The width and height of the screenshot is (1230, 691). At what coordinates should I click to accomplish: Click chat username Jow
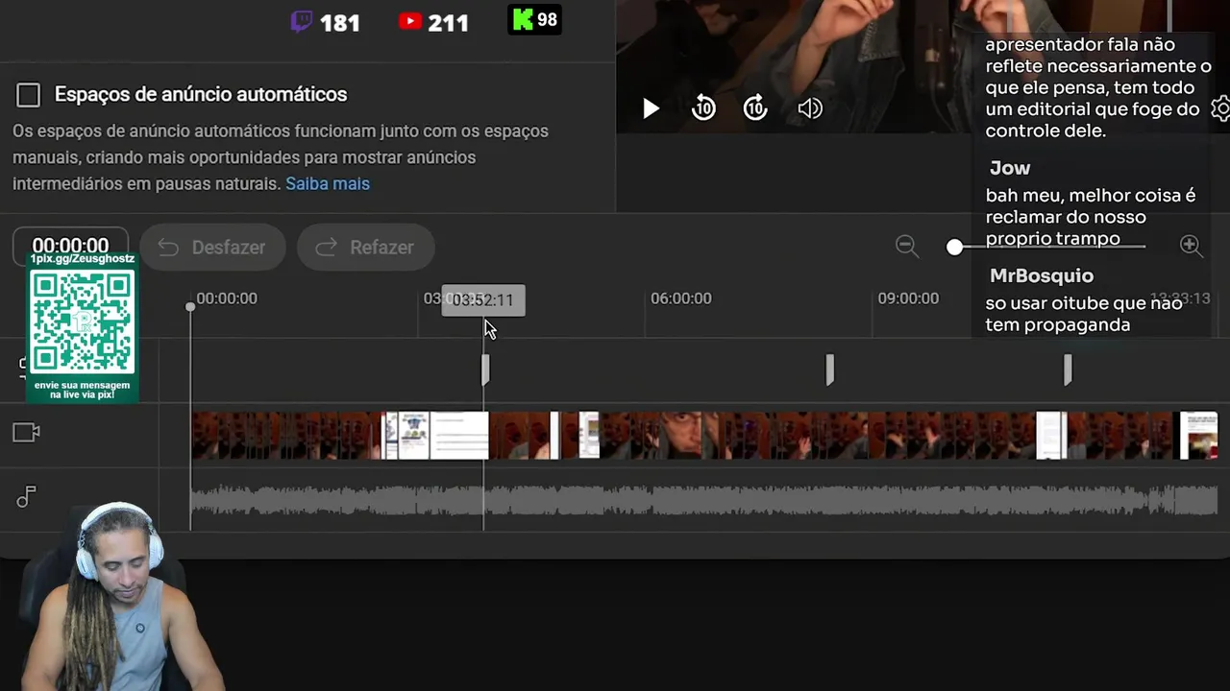1010,168
